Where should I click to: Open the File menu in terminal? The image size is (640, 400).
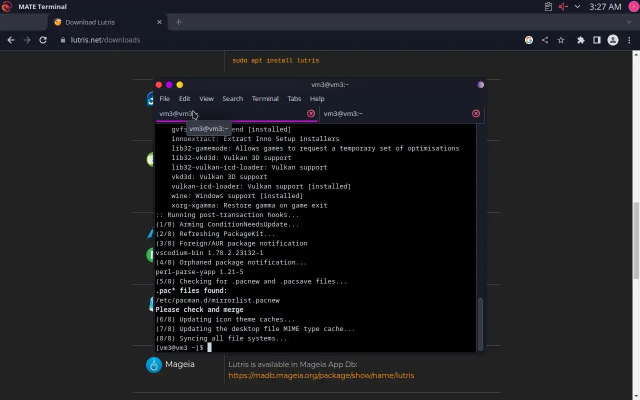[x=164, y=98]
